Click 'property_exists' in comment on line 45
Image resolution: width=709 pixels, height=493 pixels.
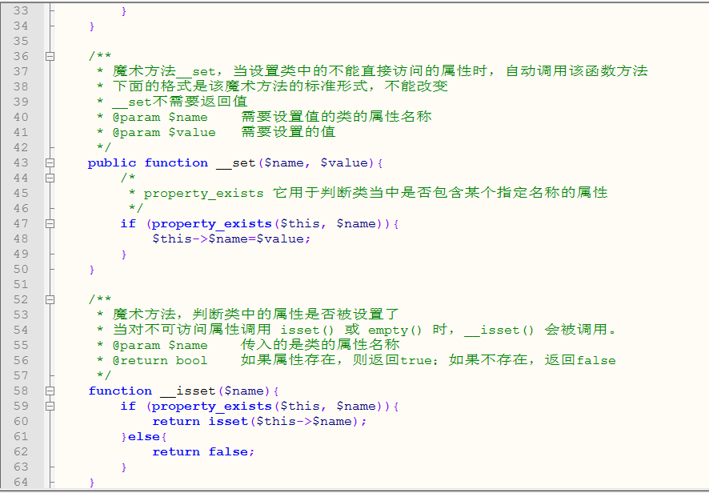click(203, 194)
